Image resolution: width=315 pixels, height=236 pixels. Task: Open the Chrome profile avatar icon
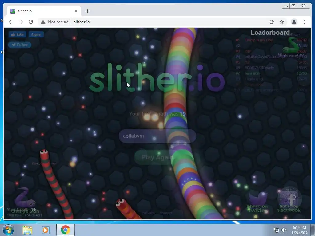tap(294, 22)
